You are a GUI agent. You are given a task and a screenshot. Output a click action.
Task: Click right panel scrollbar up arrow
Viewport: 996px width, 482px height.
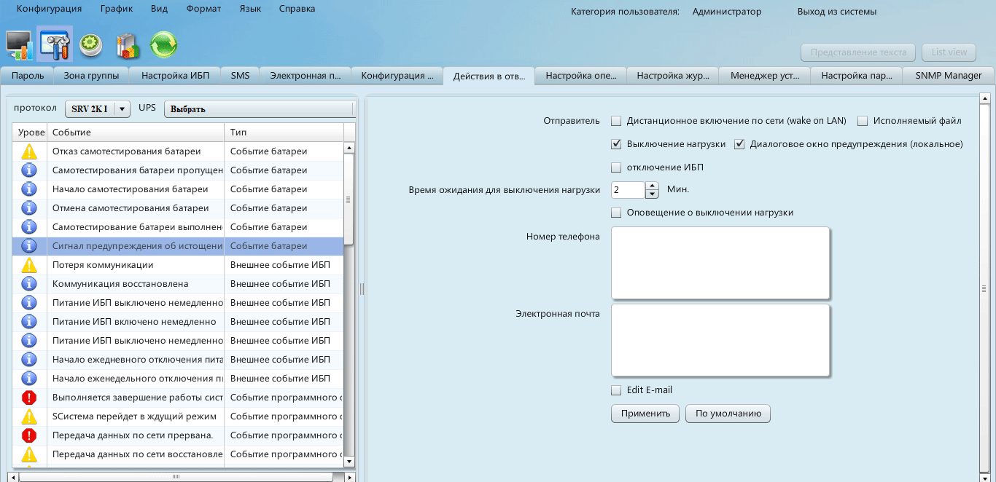(984, 98)
